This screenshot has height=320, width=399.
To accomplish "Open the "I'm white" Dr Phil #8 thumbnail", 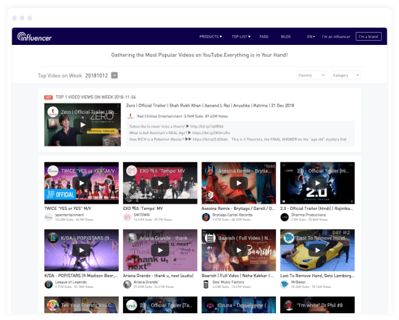I will pos(317,305).
